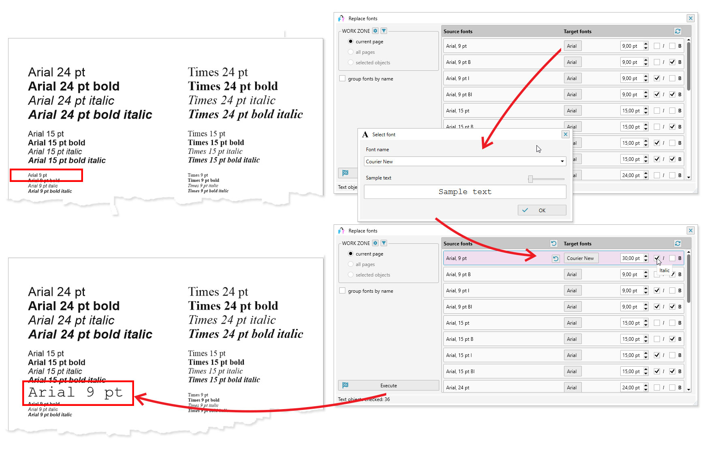This screenshot has width=715, height=454.
Task: Click WORK ZONE filter icon behind Select font dialog
Action: pyautogui.click(x=384, y=31)
